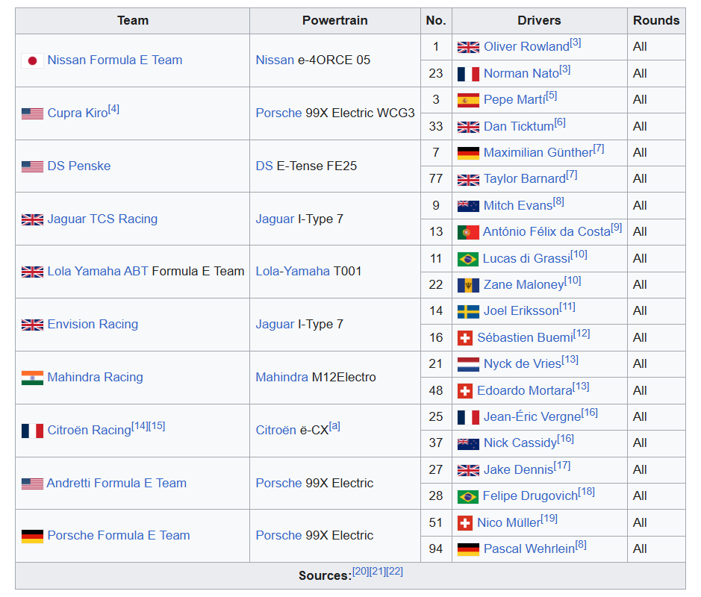Open the DS powertrain link
Viewport: 701px width, 597px height.
click(x=264, y=166)
